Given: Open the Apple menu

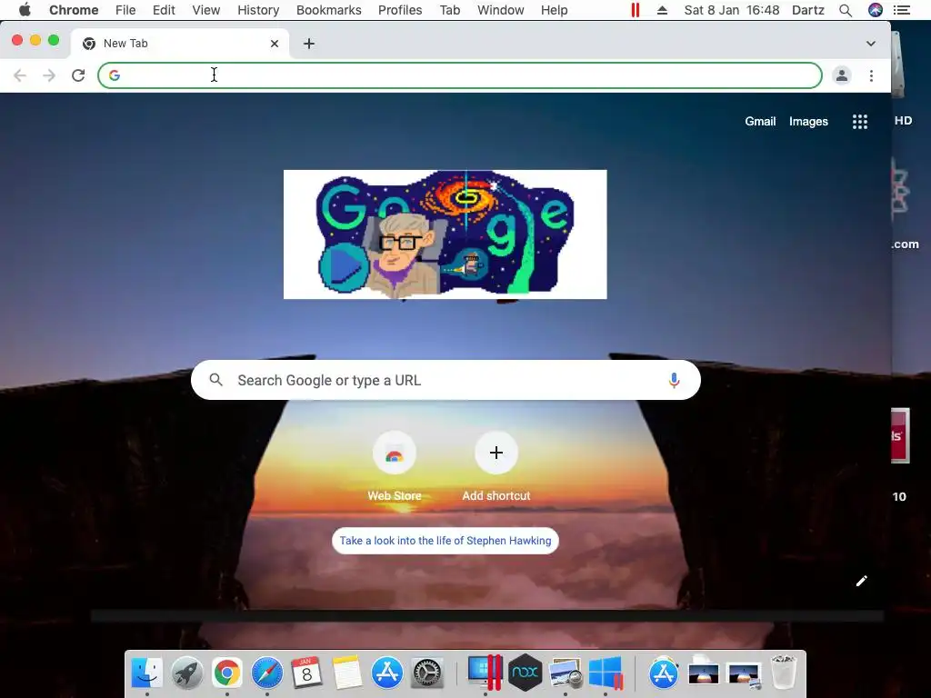Looking at the screenshot, I should pyautogui.click(x=25, y=10).
